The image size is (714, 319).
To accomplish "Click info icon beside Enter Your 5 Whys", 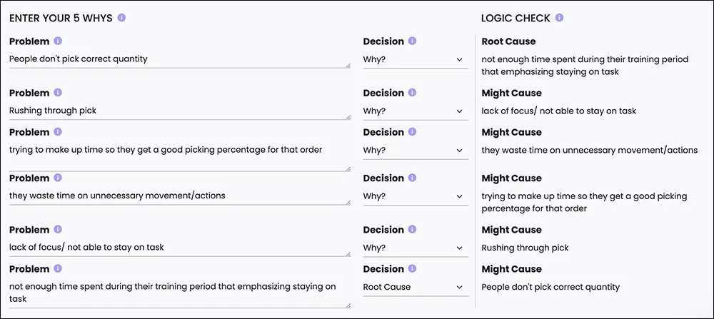I will pyautogui.click(x=121, y=18).
